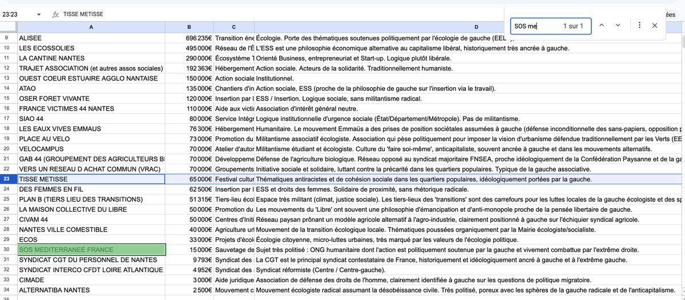Viewport: 685px width, 300px height.
Task: Click cell 'Association d'intérêt général neutre.'
Action: click(x=468, y=108)
